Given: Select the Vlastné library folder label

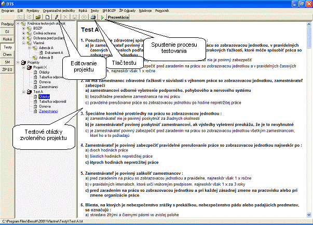Looking at the screenshot, I should point(39,43).
